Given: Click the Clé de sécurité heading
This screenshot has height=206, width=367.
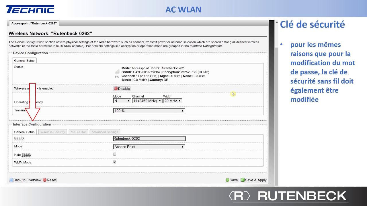Looking at the screenshot, I should [x=313, y=25].
